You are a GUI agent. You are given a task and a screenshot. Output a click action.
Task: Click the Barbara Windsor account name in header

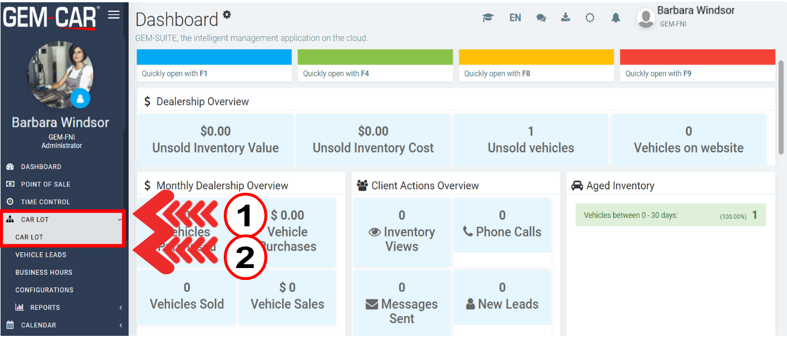tap(695, 11)
